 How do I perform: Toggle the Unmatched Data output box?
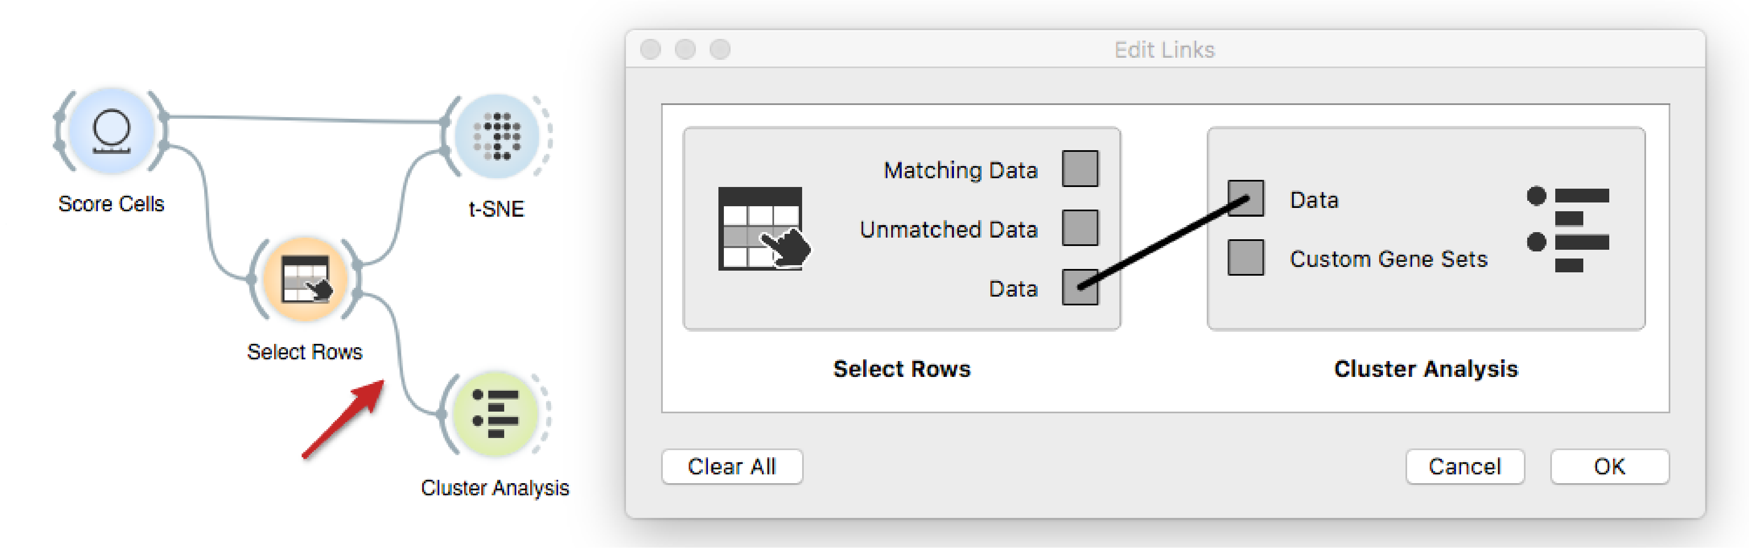click(x=1080, y=228)
